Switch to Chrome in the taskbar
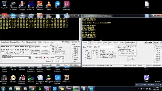The width and height of the screenshot is (162, 91). point(32,89)
